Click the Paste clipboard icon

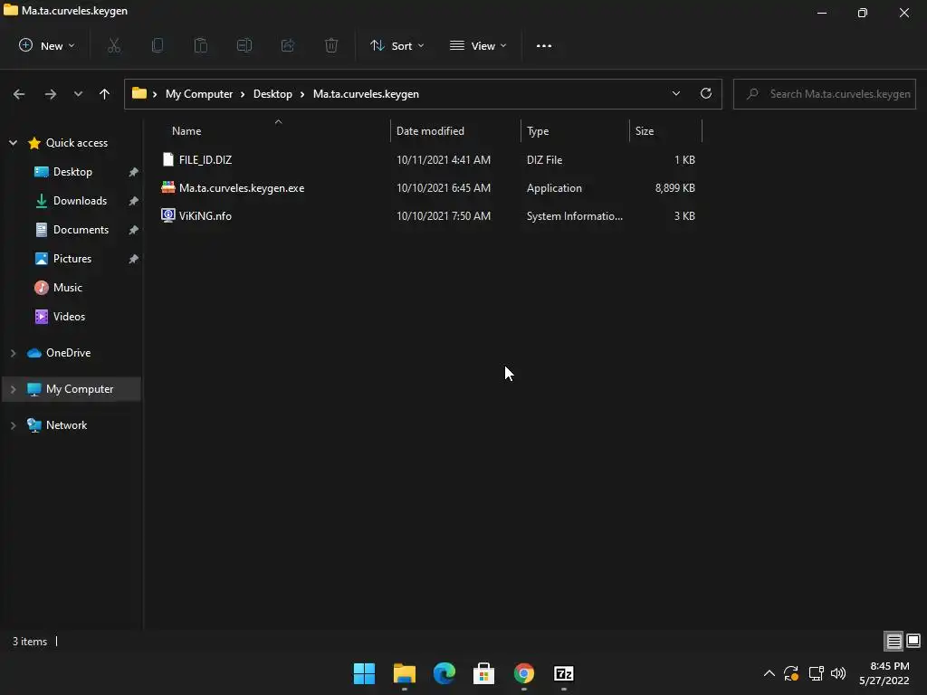click(201, 45)
